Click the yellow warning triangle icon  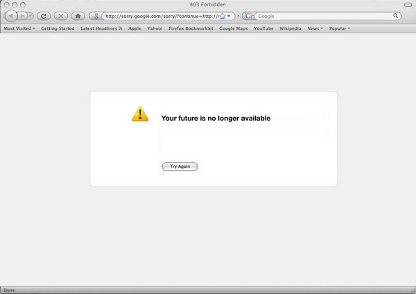[x=140, y=114]
